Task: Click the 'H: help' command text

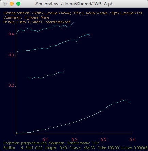Action: pyautogui.click(x=9, y=22)
